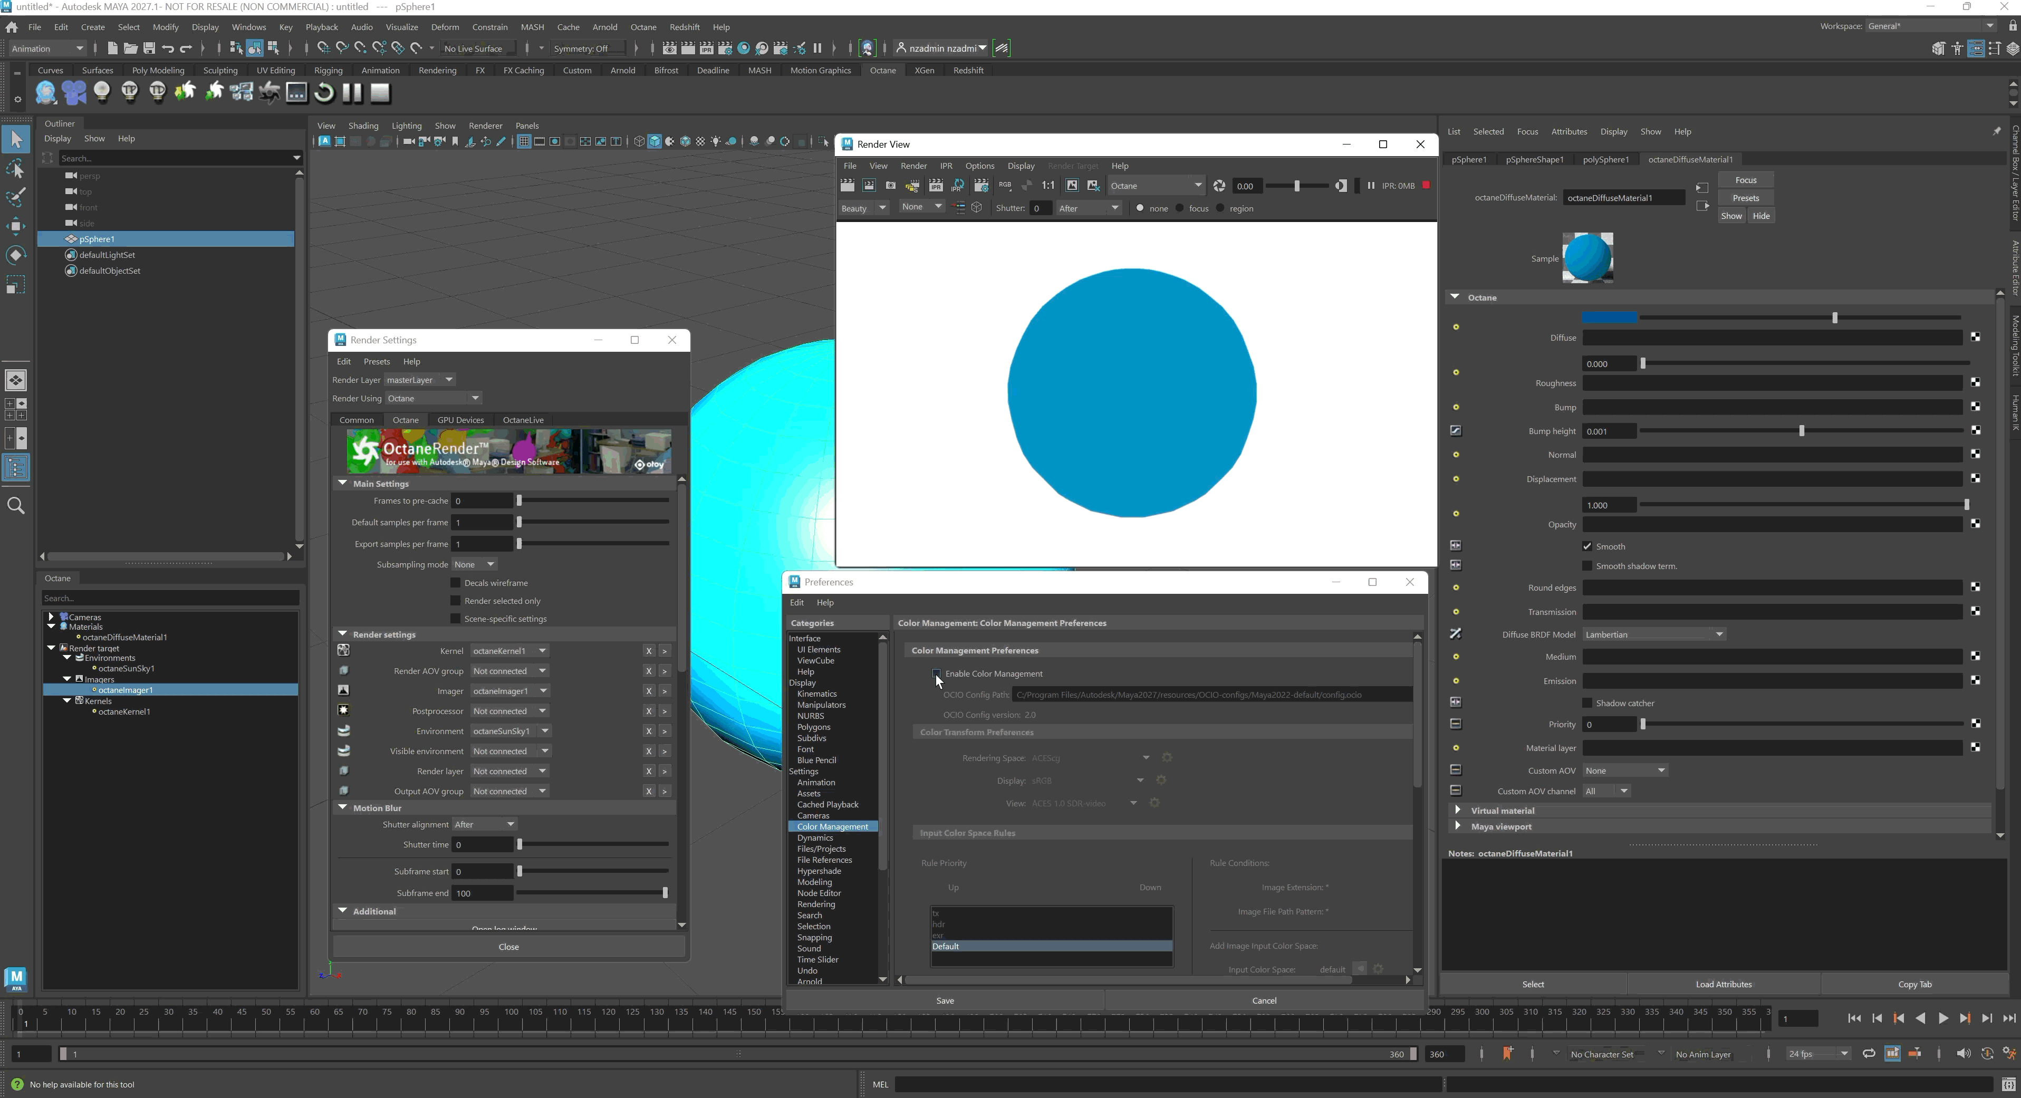This screenshot has height=1098, width=2021.
Task: Play the animation forwards
Action: [1942, 1019]
